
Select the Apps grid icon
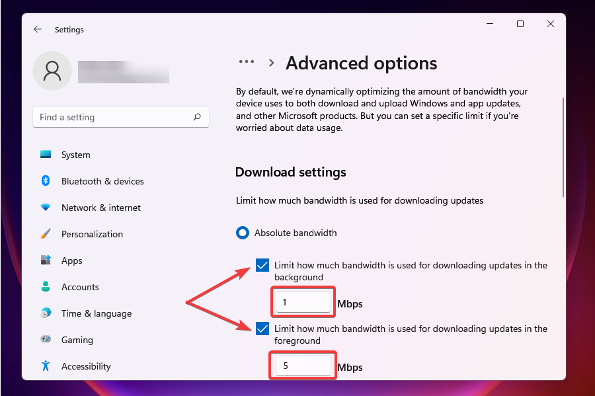tap(45, 260)
